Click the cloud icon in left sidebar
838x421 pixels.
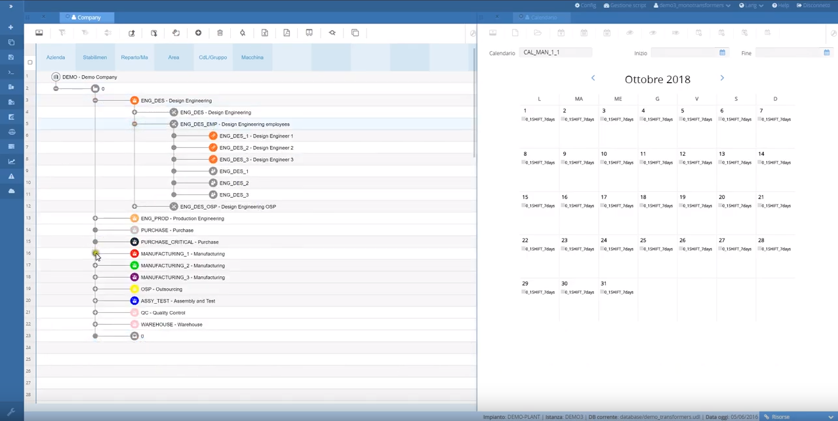(11, 191)
